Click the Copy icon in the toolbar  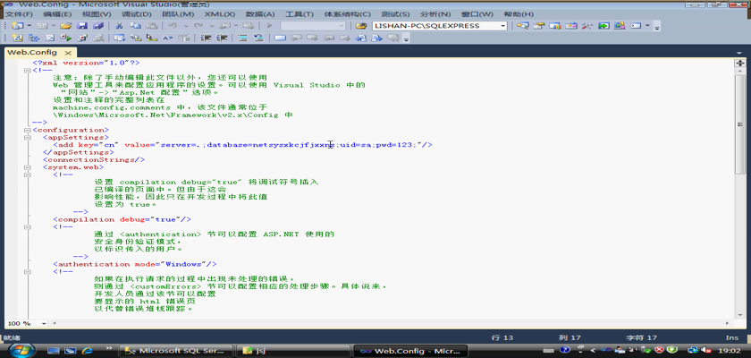[136, 26]
